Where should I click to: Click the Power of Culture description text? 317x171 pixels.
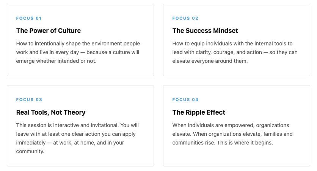click(78, 52)
